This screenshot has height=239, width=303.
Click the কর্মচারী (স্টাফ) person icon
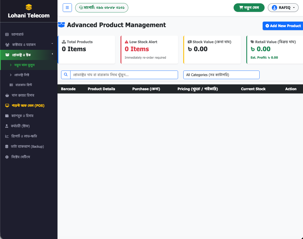(x=7, y=126)
